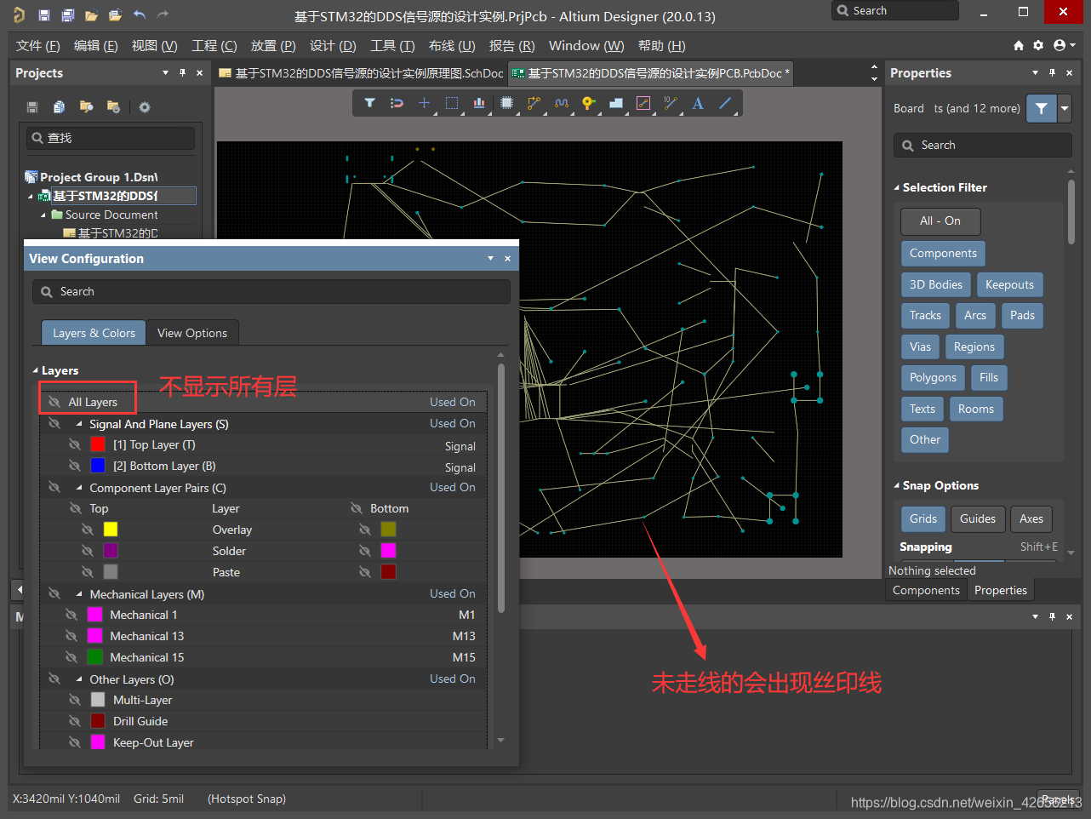Collapse the Selection Filter section
Viewport: 1091px width, 819px height.
[897, 187]
